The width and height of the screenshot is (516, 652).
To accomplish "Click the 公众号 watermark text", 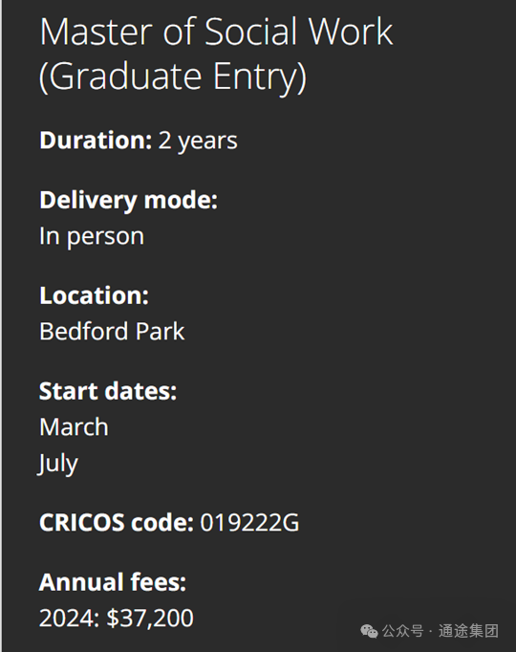I will click(402, 631).
